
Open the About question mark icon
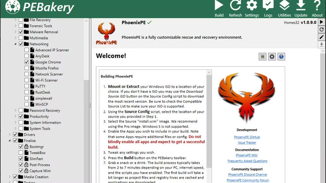tap(317, 9)
